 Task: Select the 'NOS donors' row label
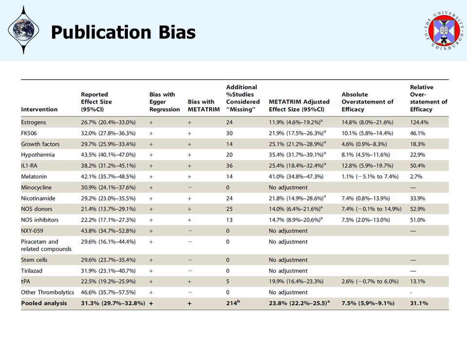click(36, 209)
